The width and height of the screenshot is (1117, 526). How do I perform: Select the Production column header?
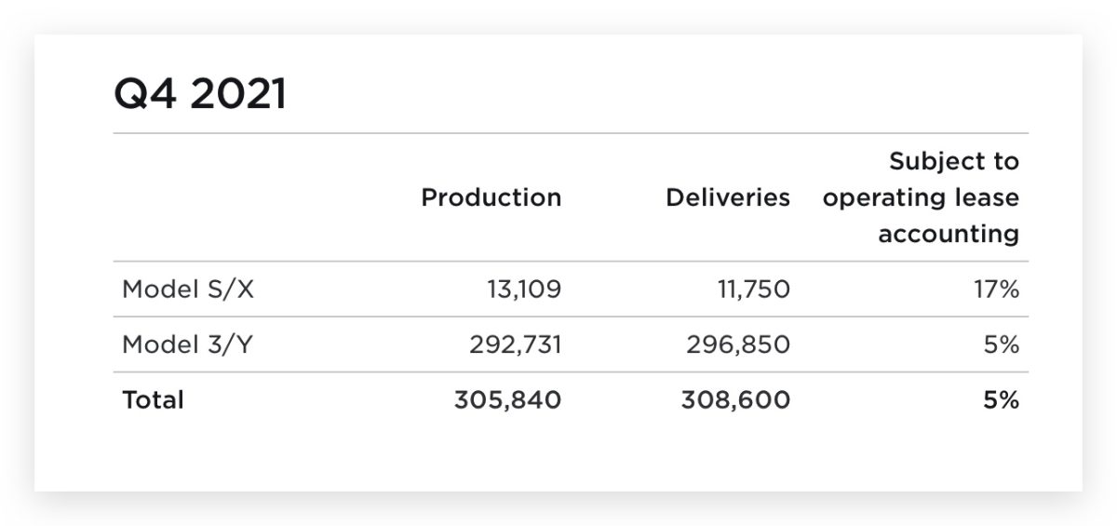tap(491, 197)
